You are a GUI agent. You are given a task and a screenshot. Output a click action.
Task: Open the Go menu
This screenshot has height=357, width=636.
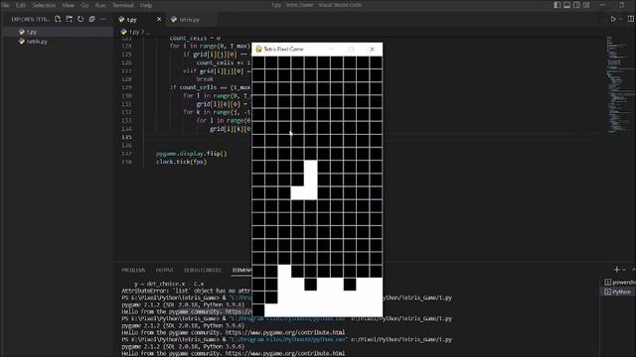[x=84, y=5]
